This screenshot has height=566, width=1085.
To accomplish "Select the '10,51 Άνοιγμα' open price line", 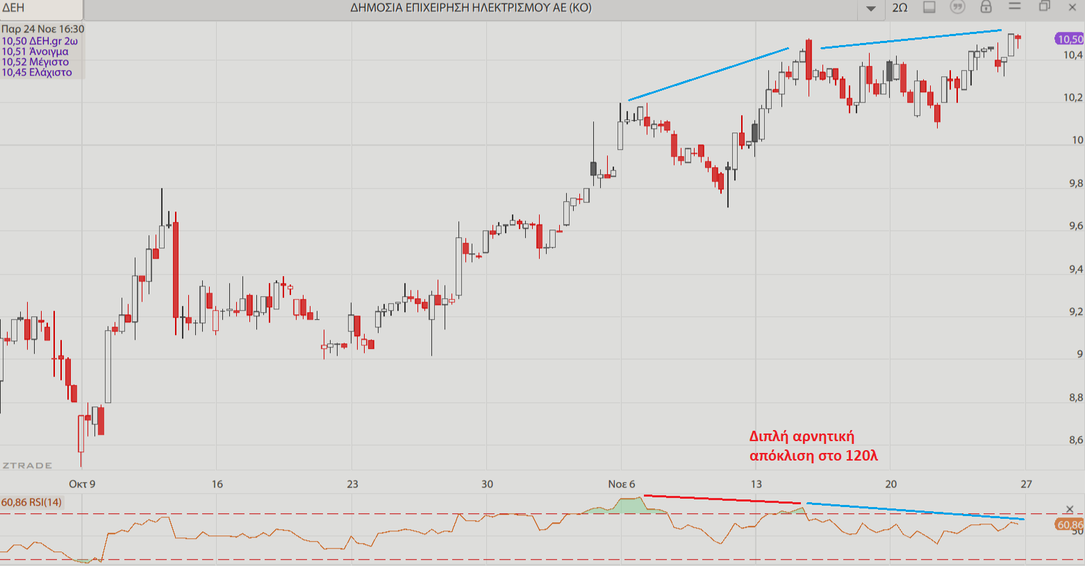I will click(x=35, y=51).
